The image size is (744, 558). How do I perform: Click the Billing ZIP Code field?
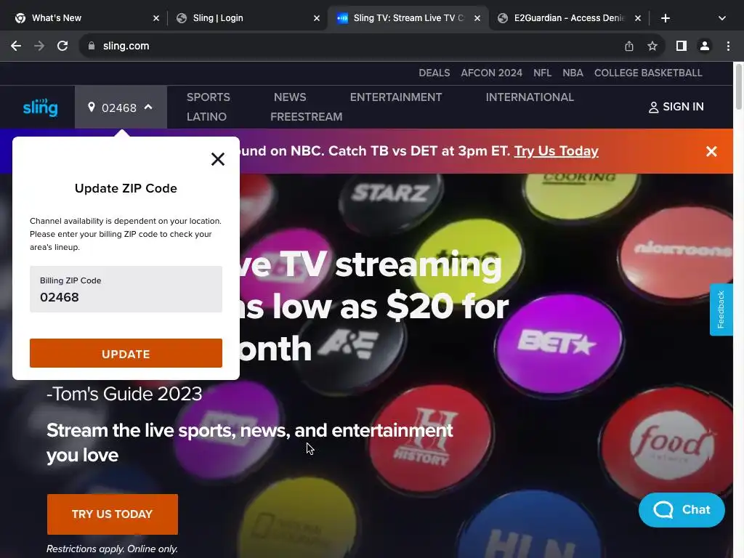[126, 289]
